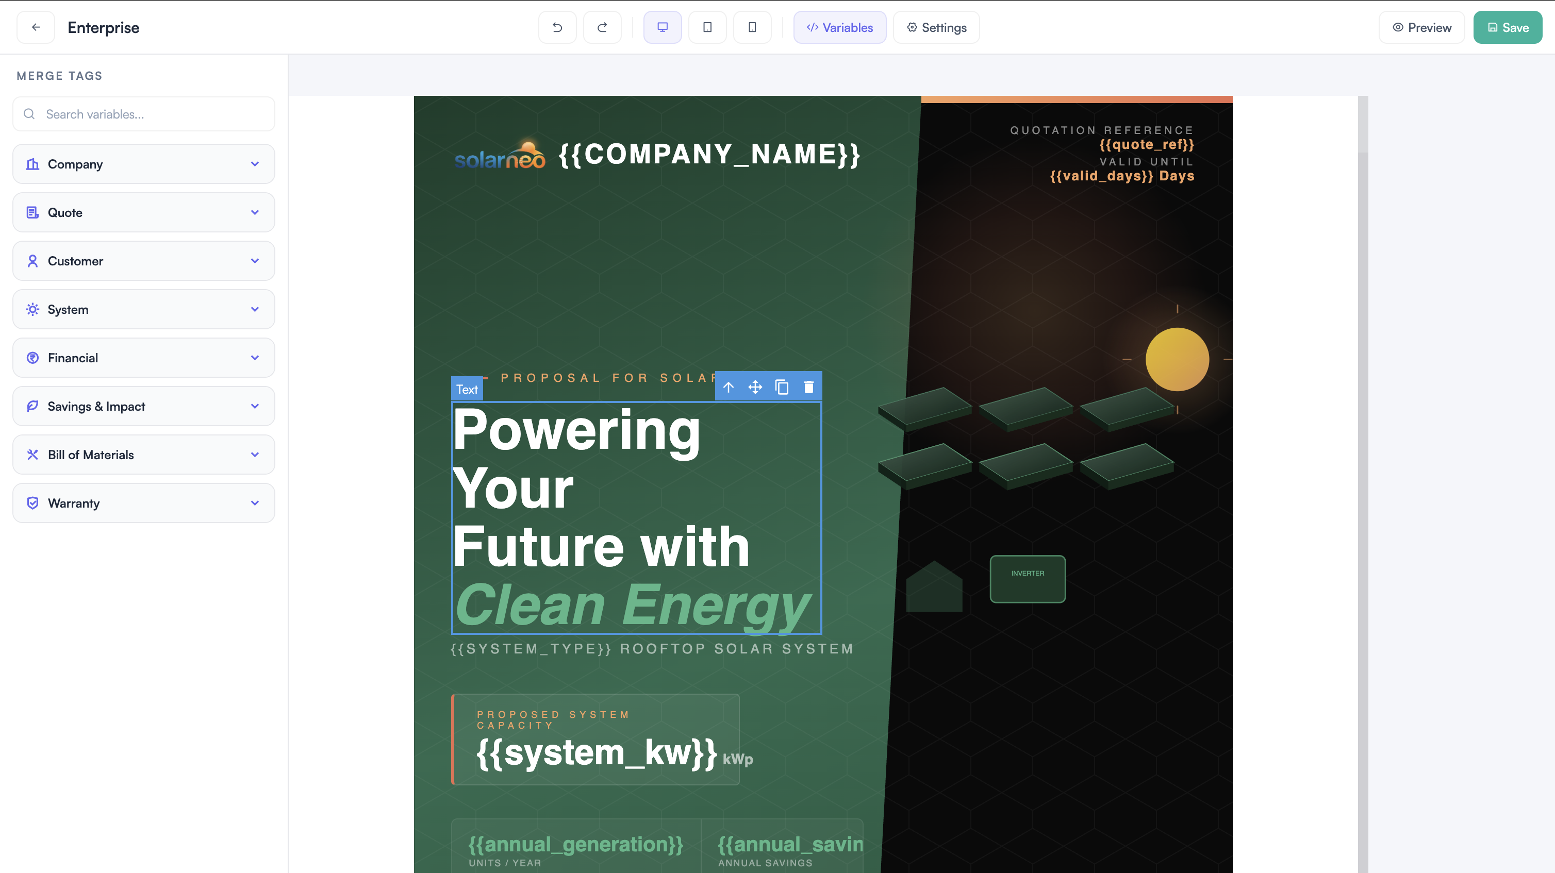Select PROPOSAL FOR SOLAR text
1555x873 pixels.
click(608, 378)
